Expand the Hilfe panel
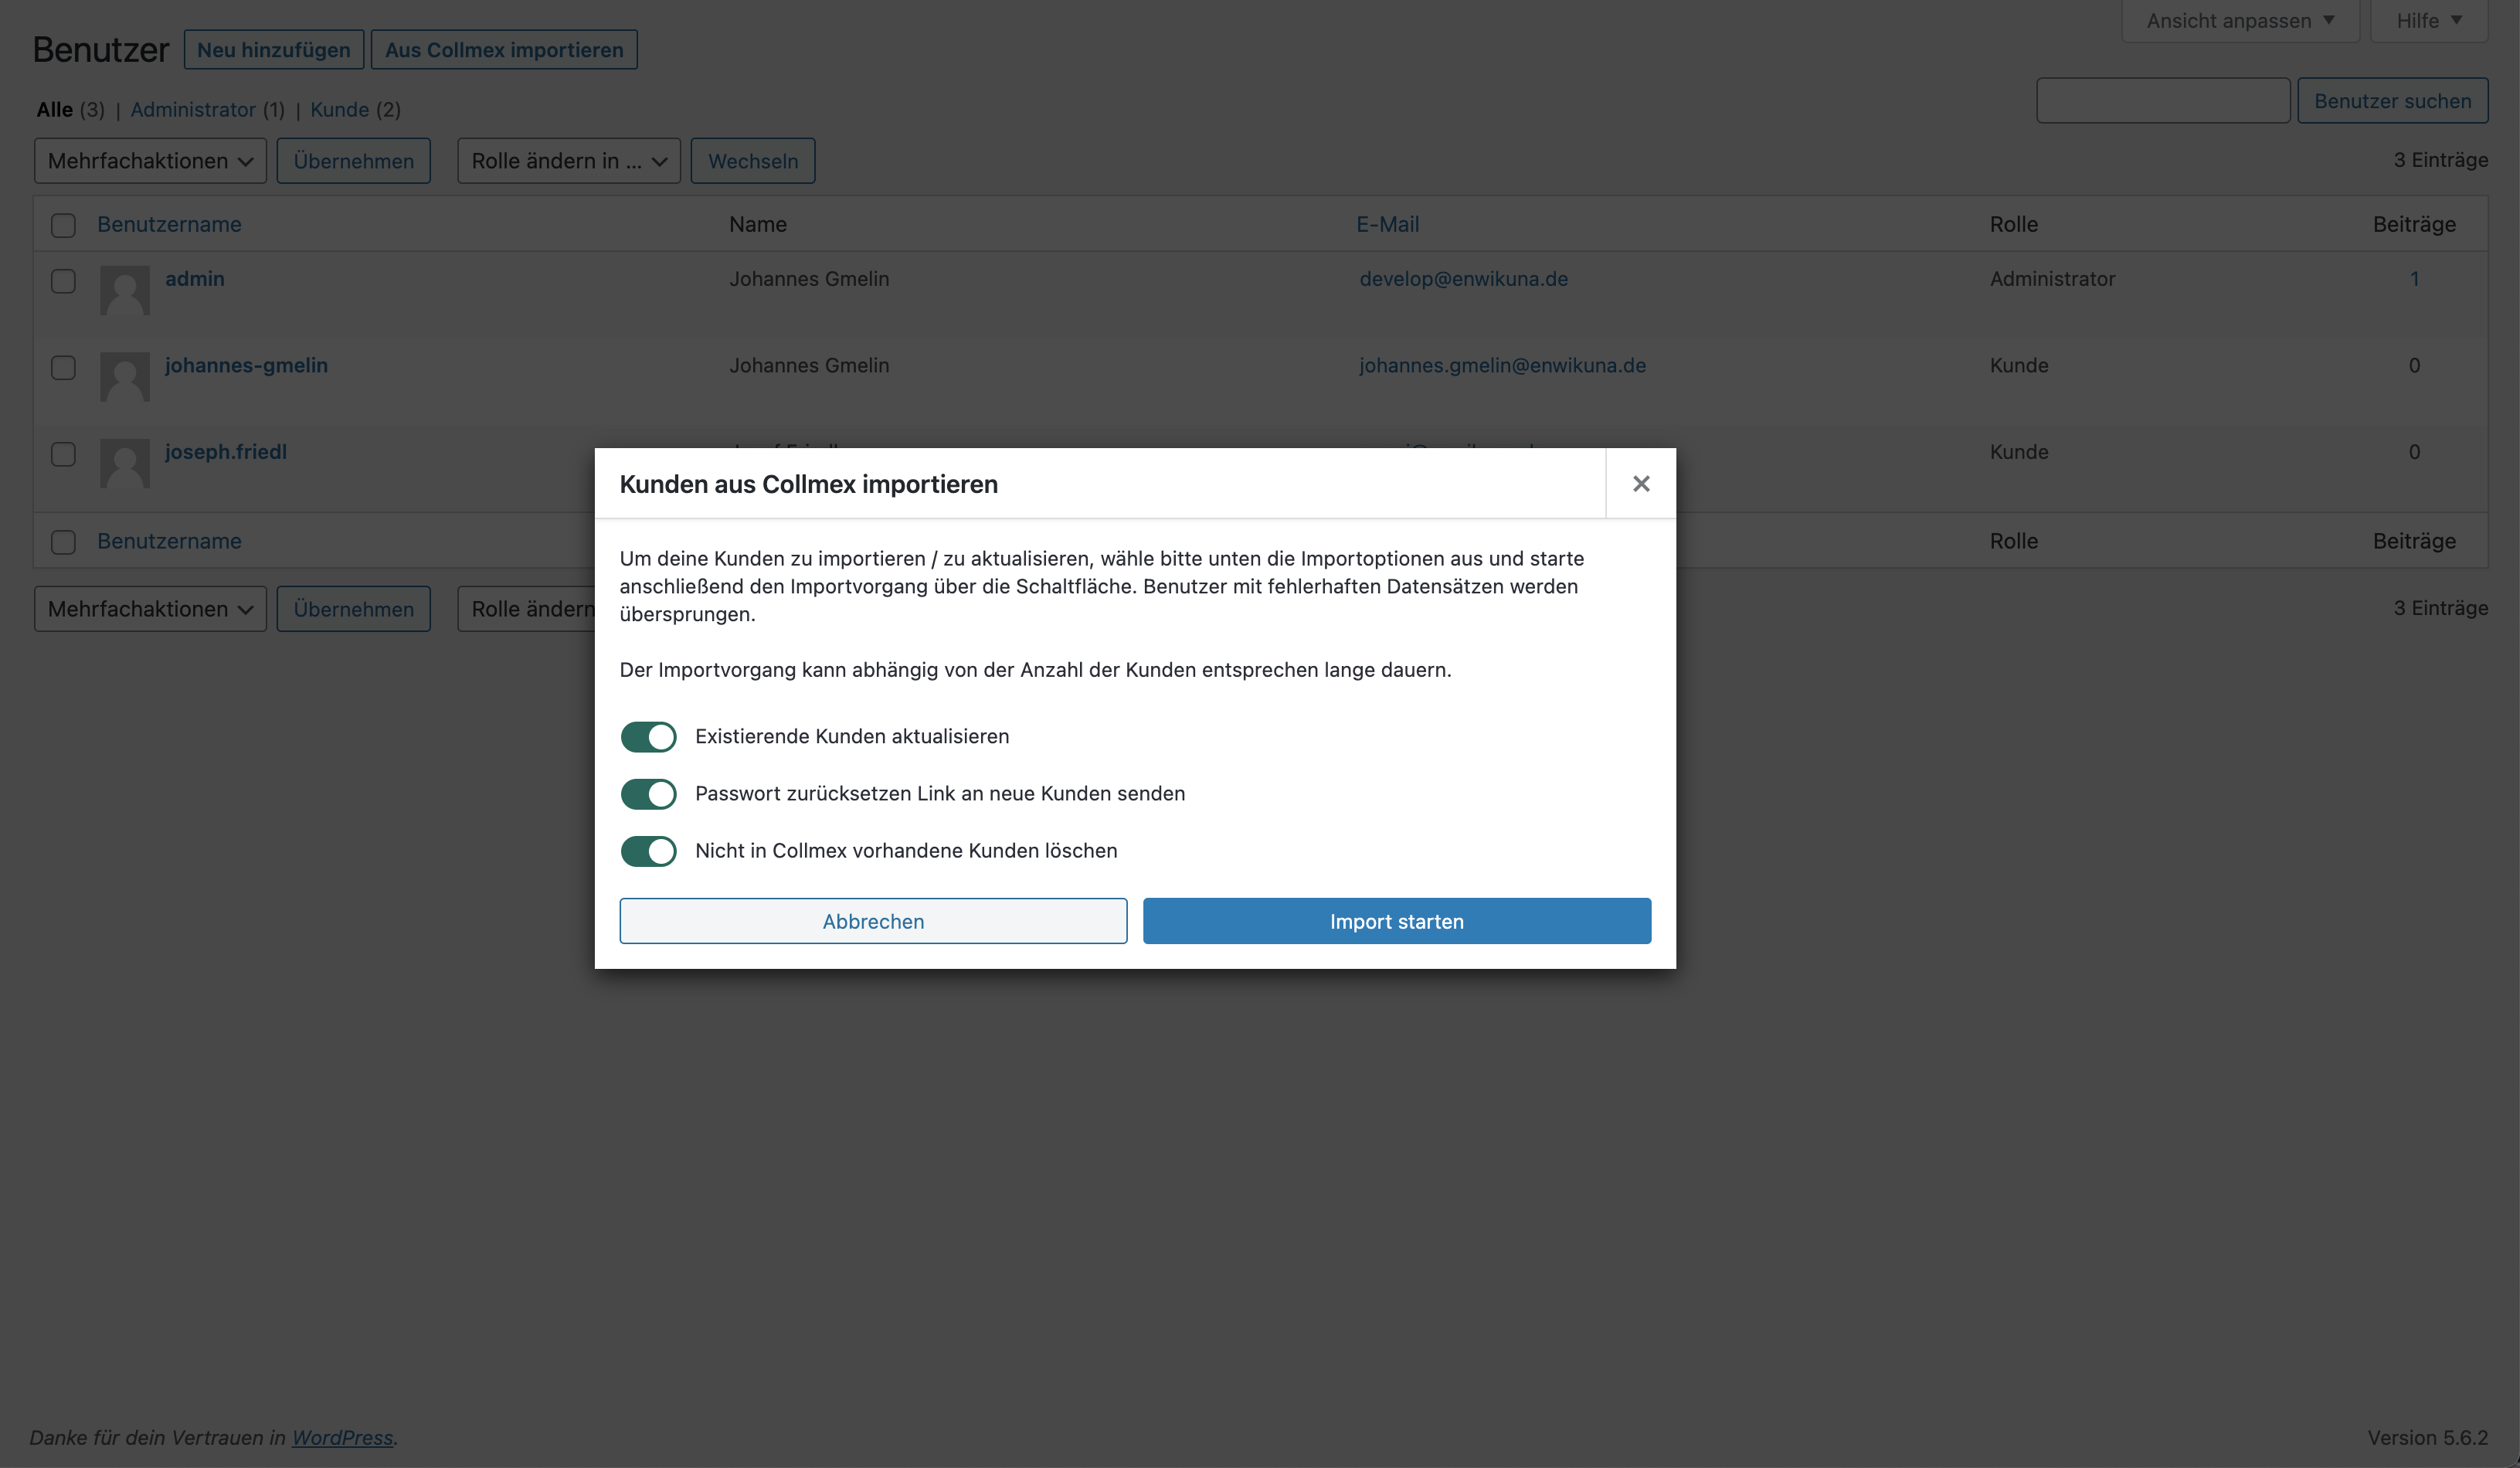 (2429, 21)
